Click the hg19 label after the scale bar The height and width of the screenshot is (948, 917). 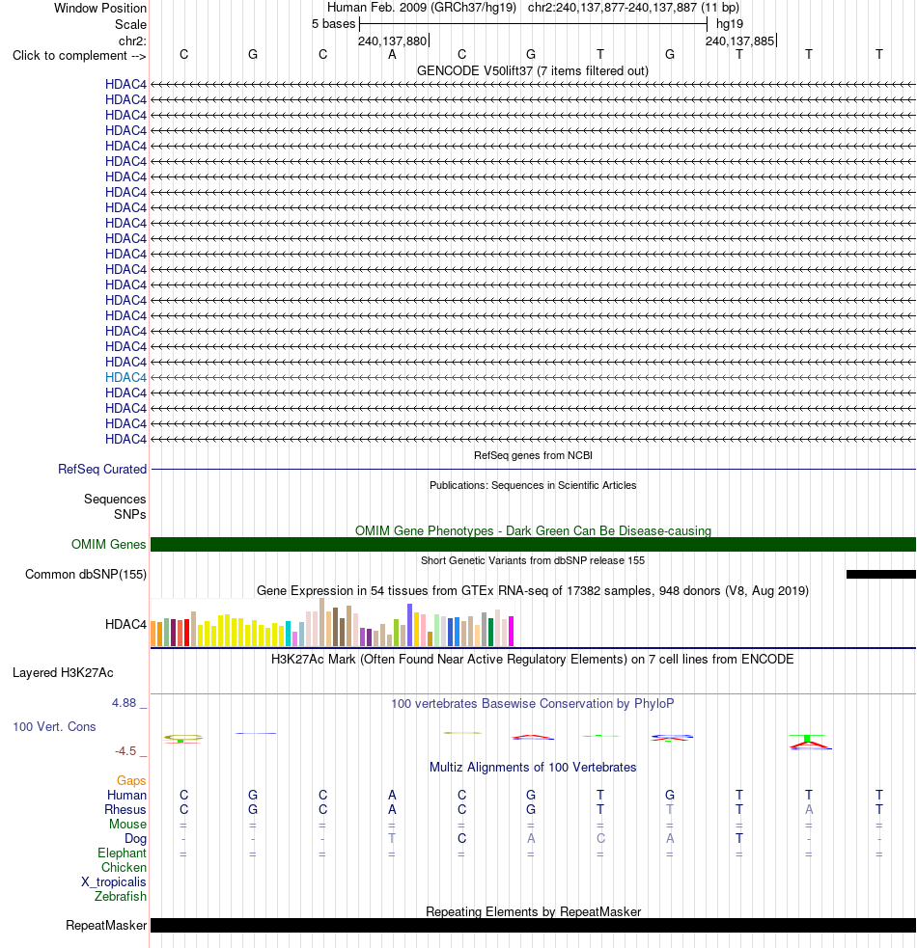tap(730, 24)
